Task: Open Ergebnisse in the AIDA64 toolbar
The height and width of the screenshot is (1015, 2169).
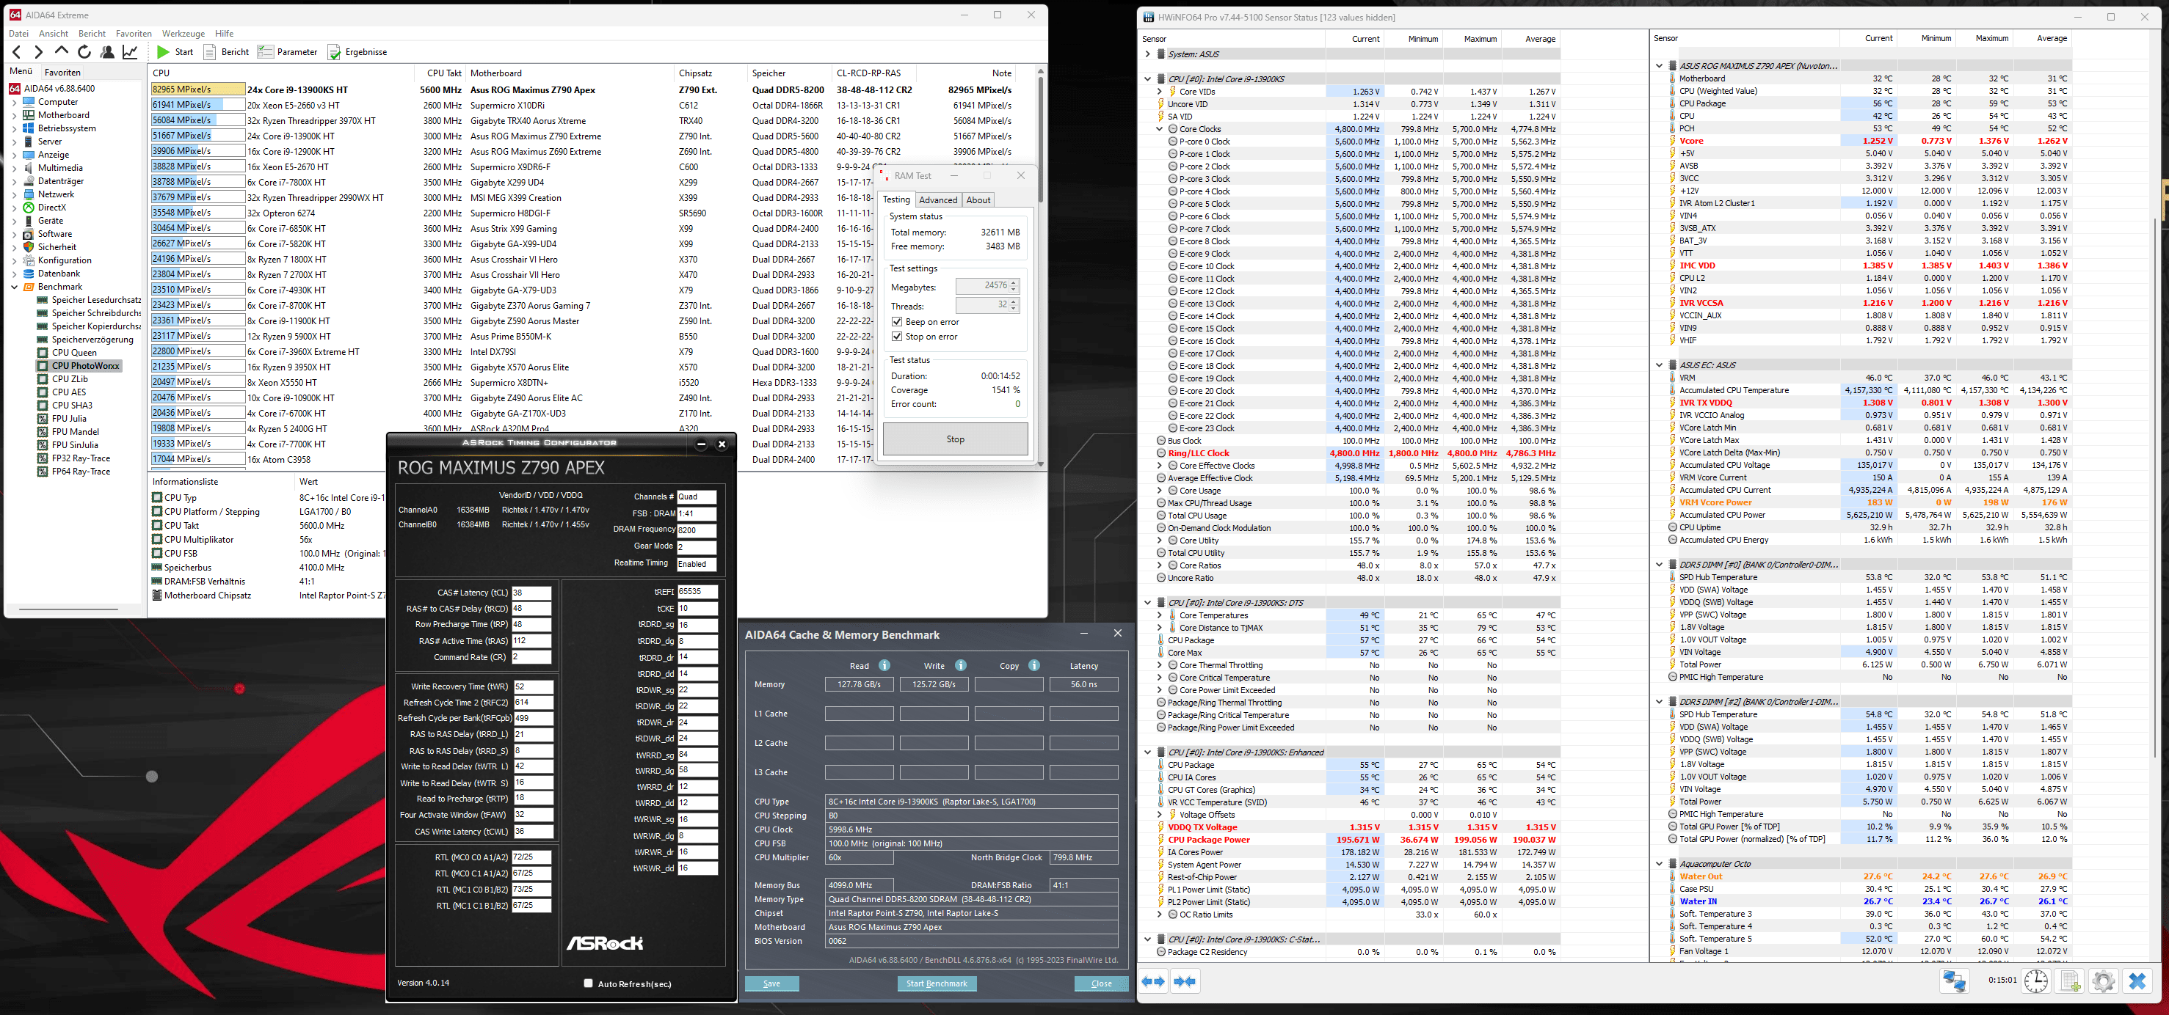Action: 358,52
